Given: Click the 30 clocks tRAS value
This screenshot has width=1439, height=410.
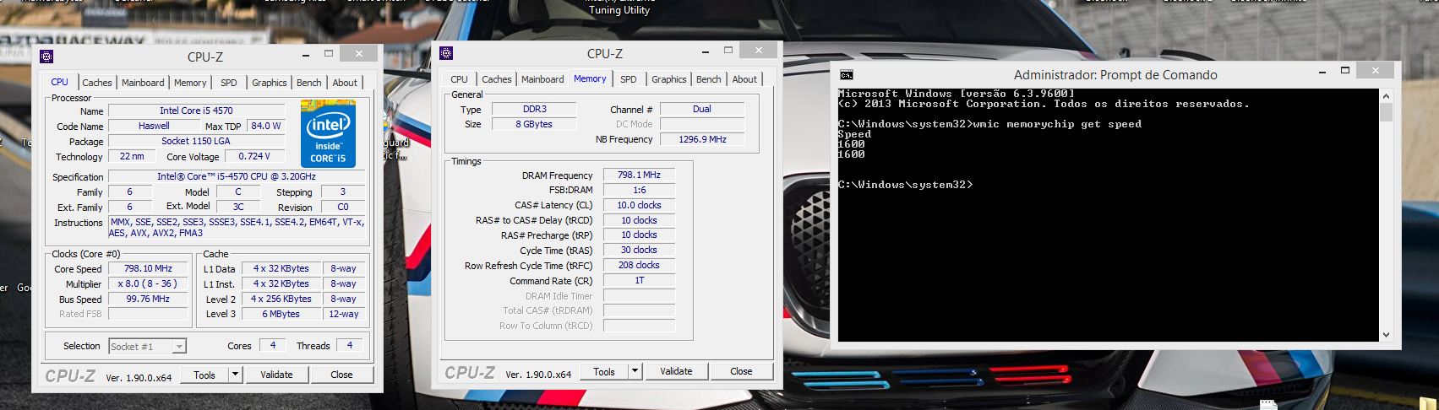Looking at the screenshot, I should tap(639, 250).
